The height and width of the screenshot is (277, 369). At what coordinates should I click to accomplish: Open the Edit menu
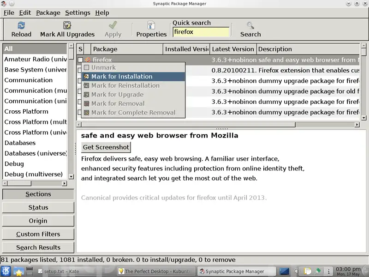pyautogui.click(x=25, y=13)
